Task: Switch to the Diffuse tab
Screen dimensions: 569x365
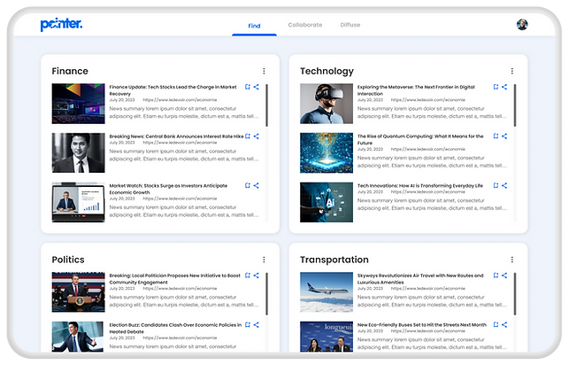Action: (350, 25)
